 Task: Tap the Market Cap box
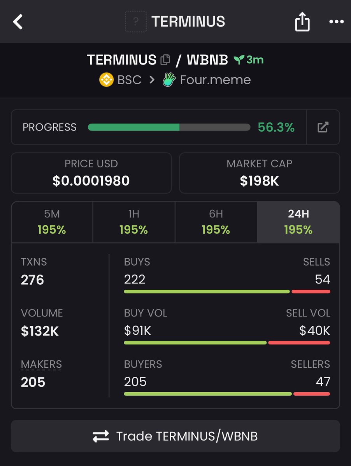pyautogui.click(x=259, y=173)
